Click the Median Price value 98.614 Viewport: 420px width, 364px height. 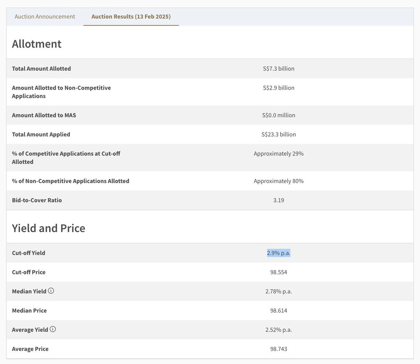coord(278,311)
